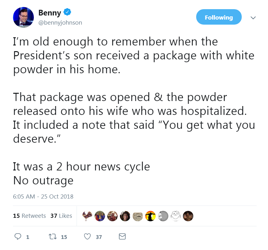Screen dimensions: 268x250
Task: Click the reply speech bubble icon
Action: click(x=18, y=236)
